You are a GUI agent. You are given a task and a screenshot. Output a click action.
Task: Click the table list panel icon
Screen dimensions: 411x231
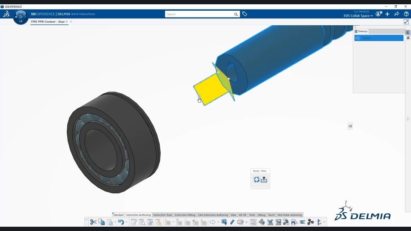point(253,222)
